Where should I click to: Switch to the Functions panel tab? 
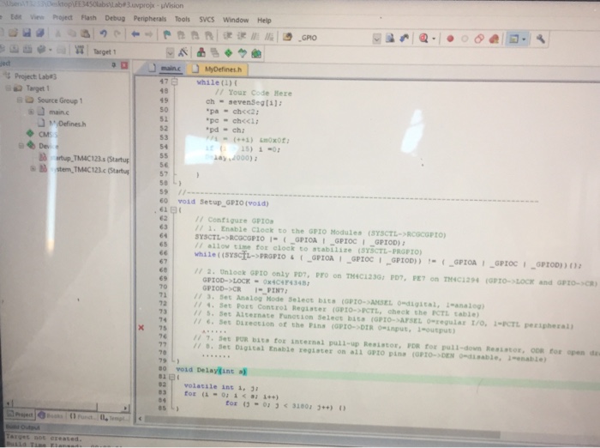pyautogui.click(x=81, y=416)
